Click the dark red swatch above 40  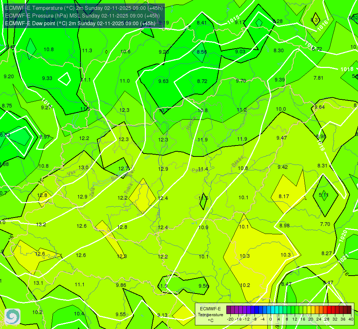point(349,310)
